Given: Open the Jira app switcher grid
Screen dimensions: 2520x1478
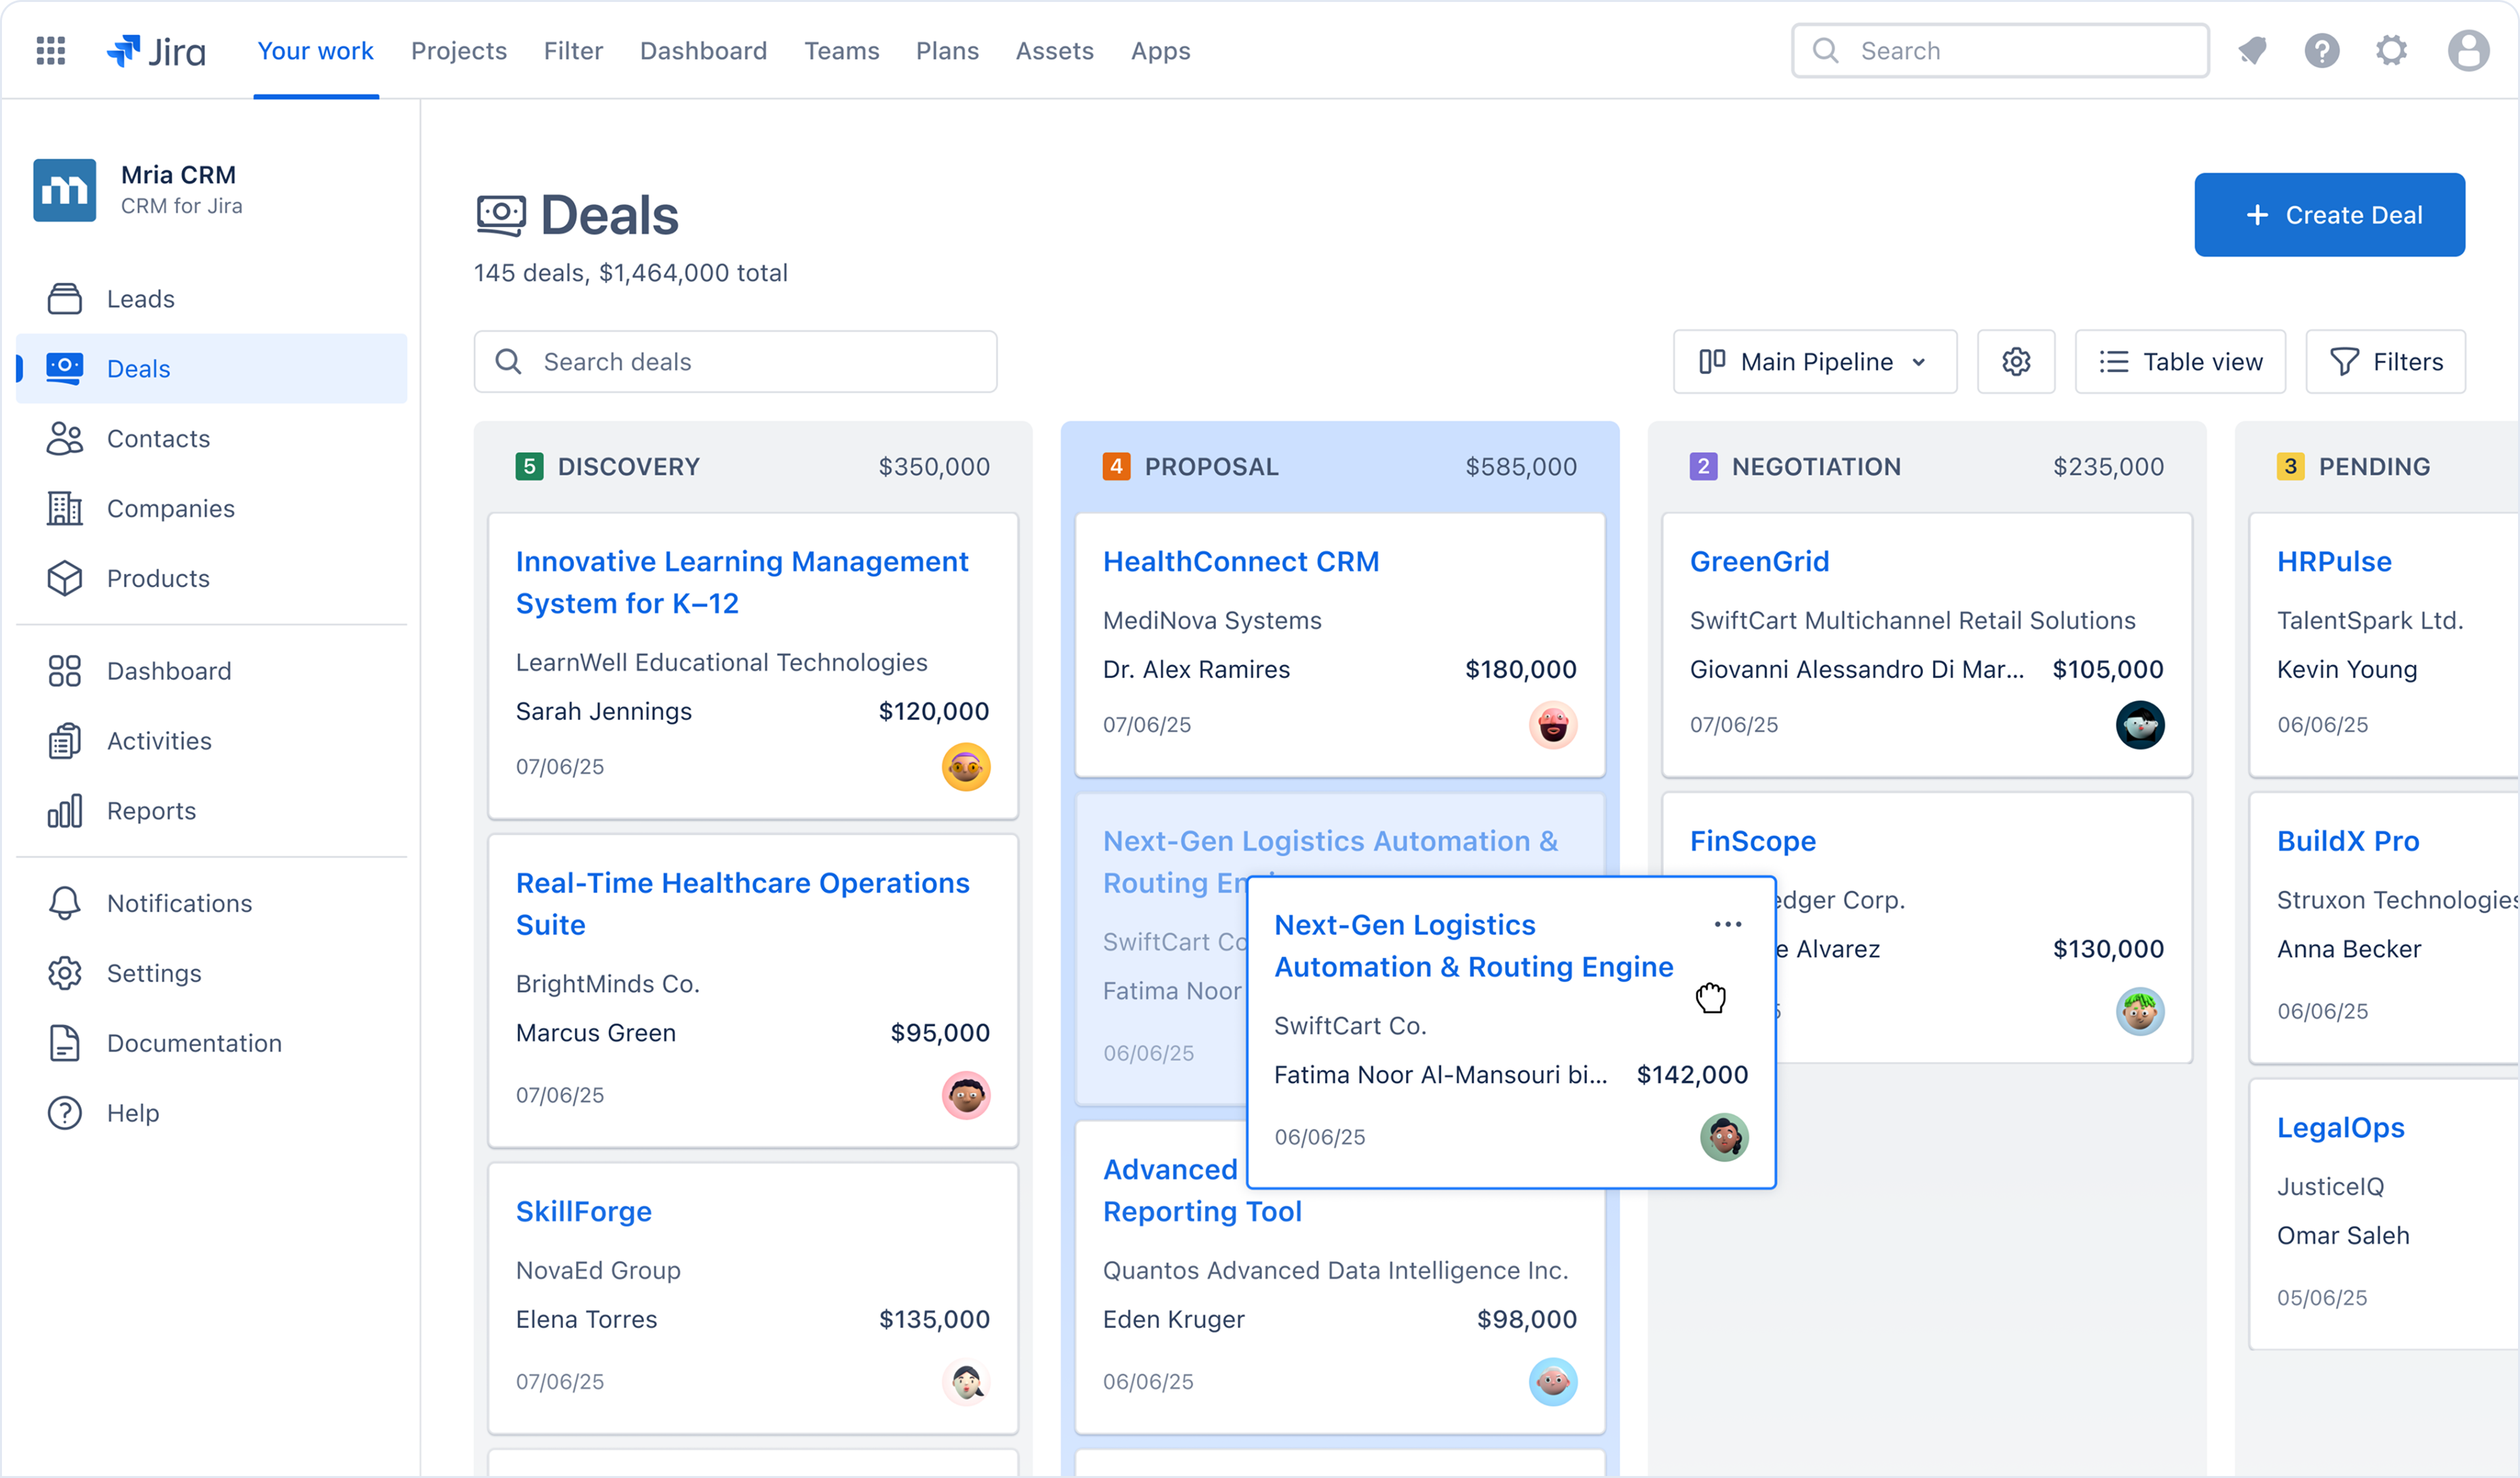Looking at the screenshot, I should 49,50.
